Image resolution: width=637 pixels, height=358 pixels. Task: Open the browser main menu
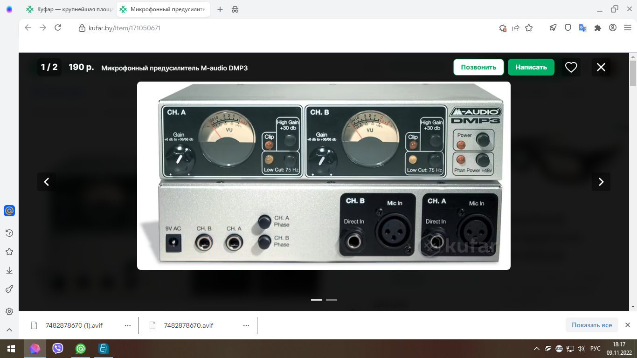(626, 28)
